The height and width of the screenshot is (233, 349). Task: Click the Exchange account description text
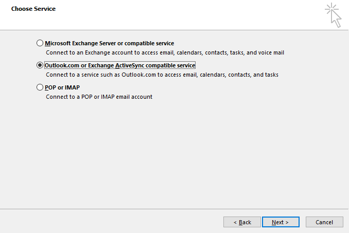point(165,52)
